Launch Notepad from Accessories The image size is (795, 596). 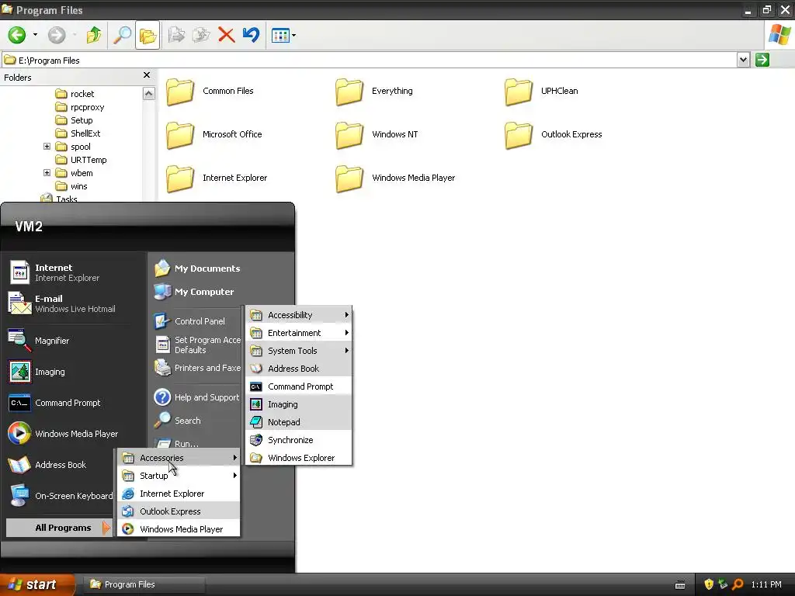pyautogui.click(x=299, y=422)
